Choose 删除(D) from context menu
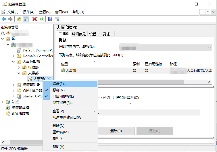 [x=70, y=126]
